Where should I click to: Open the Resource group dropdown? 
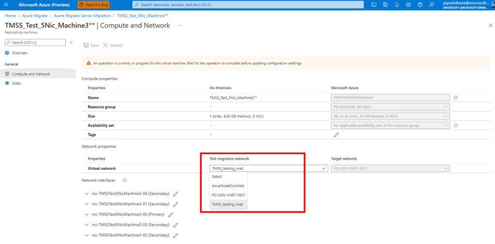(x=390, y=107)
